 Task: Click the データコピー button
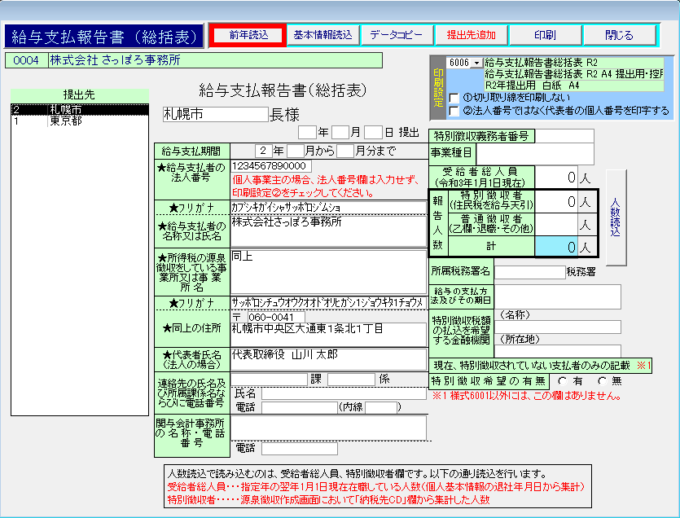[x=397, y=35]
